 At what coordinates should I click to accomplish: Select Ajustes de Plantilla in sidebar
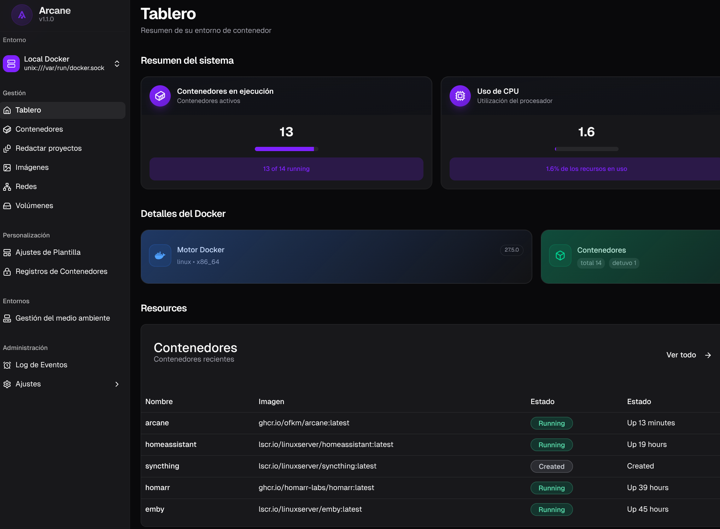click(48, 253)
